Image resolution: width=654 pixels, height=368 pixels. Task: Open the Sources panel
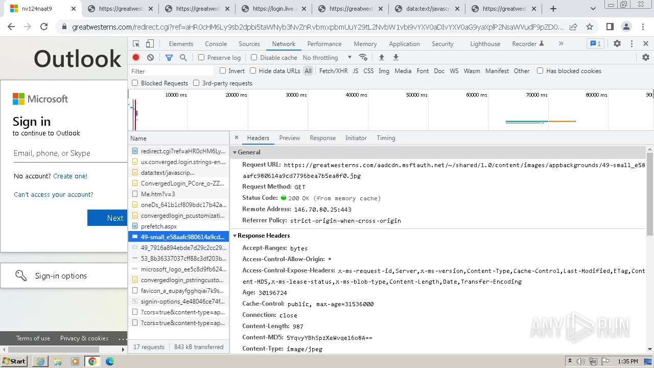pos(249,44)
